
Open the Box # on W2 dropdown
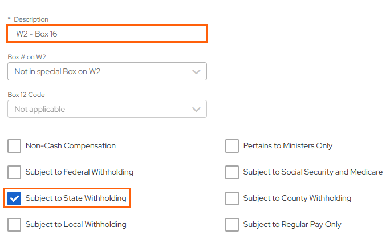107,72
